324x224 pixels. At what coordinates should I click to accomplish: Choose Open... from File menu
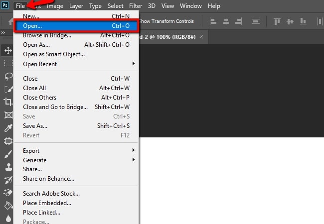click(76, 26)
